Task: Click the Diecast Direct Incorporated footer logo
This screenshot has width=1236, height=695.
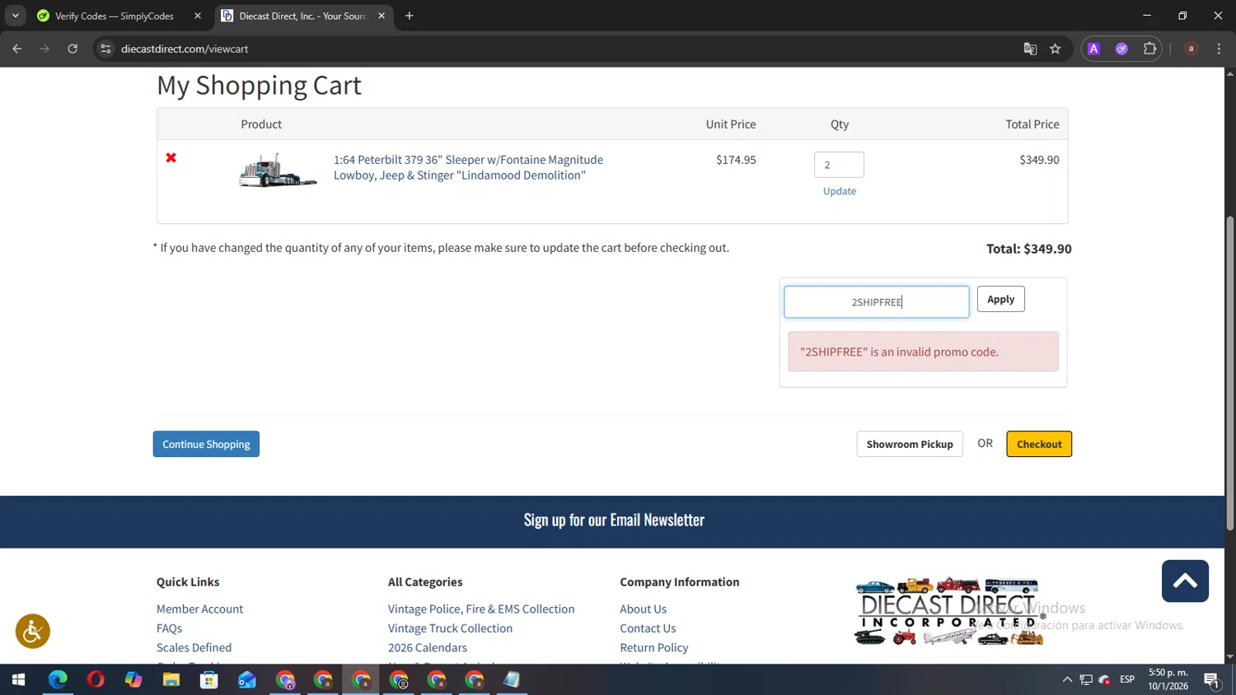Action: pyautogui.click(x=950, y=612)
